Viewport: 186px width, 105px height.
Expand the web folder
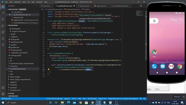(11, 74)
